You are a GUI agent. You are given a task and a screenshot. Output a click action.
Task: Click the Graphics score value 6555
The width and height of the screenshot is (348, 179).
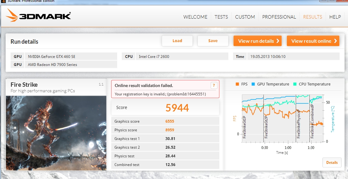point(170,121)
